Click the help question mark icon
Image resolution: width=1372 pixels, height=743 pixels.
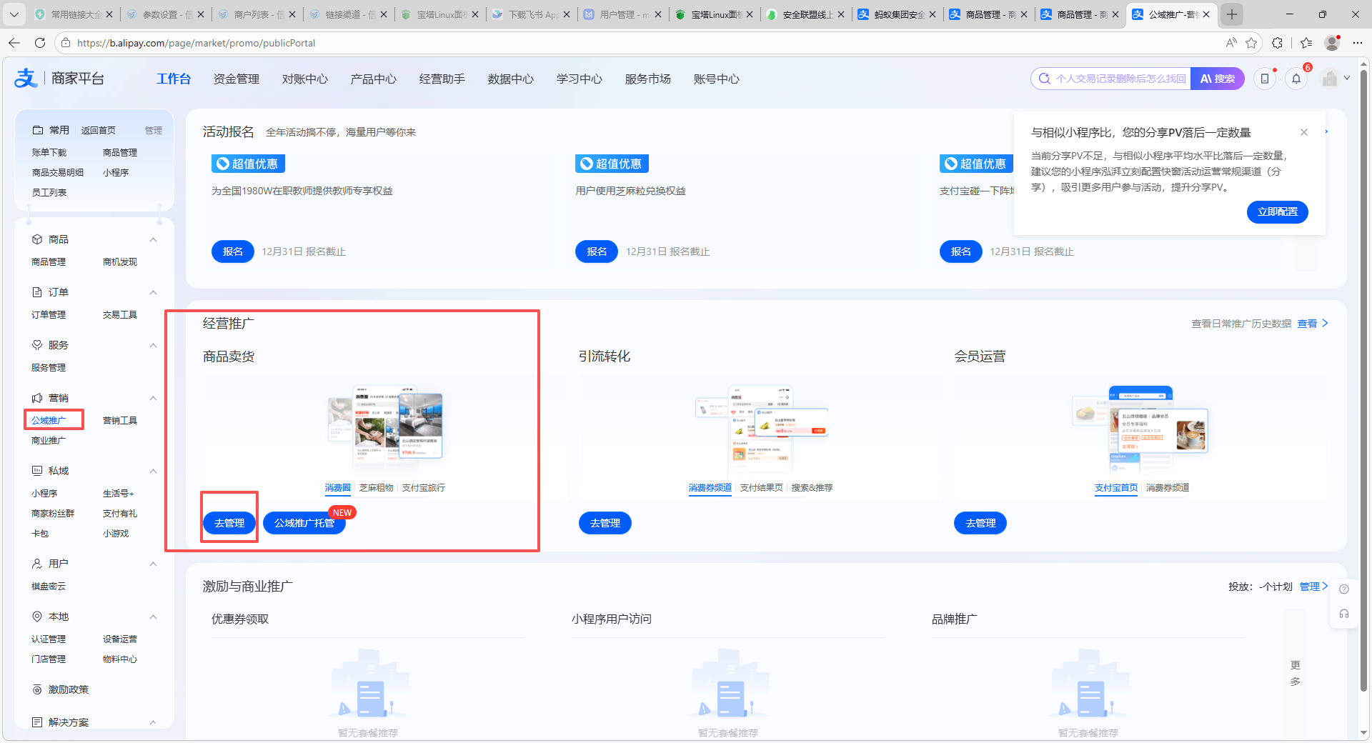pos(1343,589)
